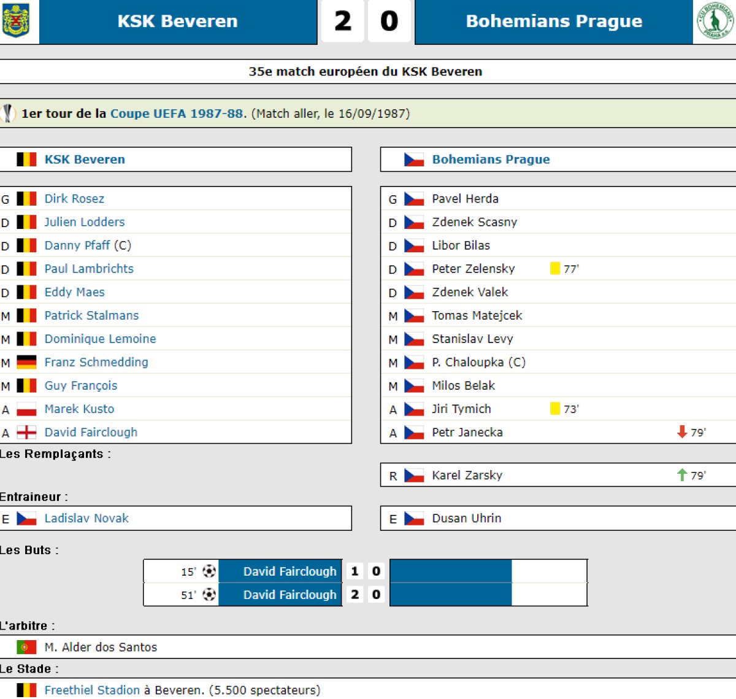Click the soccer ball icon at 51'
Image resolution: width=736 pixels, height=699 pixels.
pyautogui.click(x=209, y=595)
